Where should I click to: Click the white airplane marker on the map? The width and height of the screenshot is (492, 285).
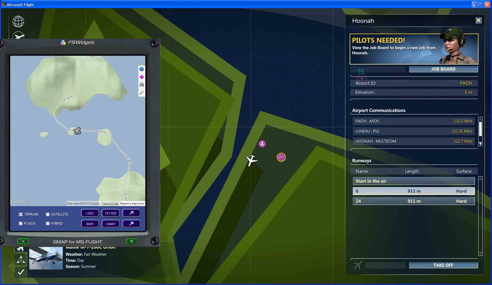pos(252,160)
